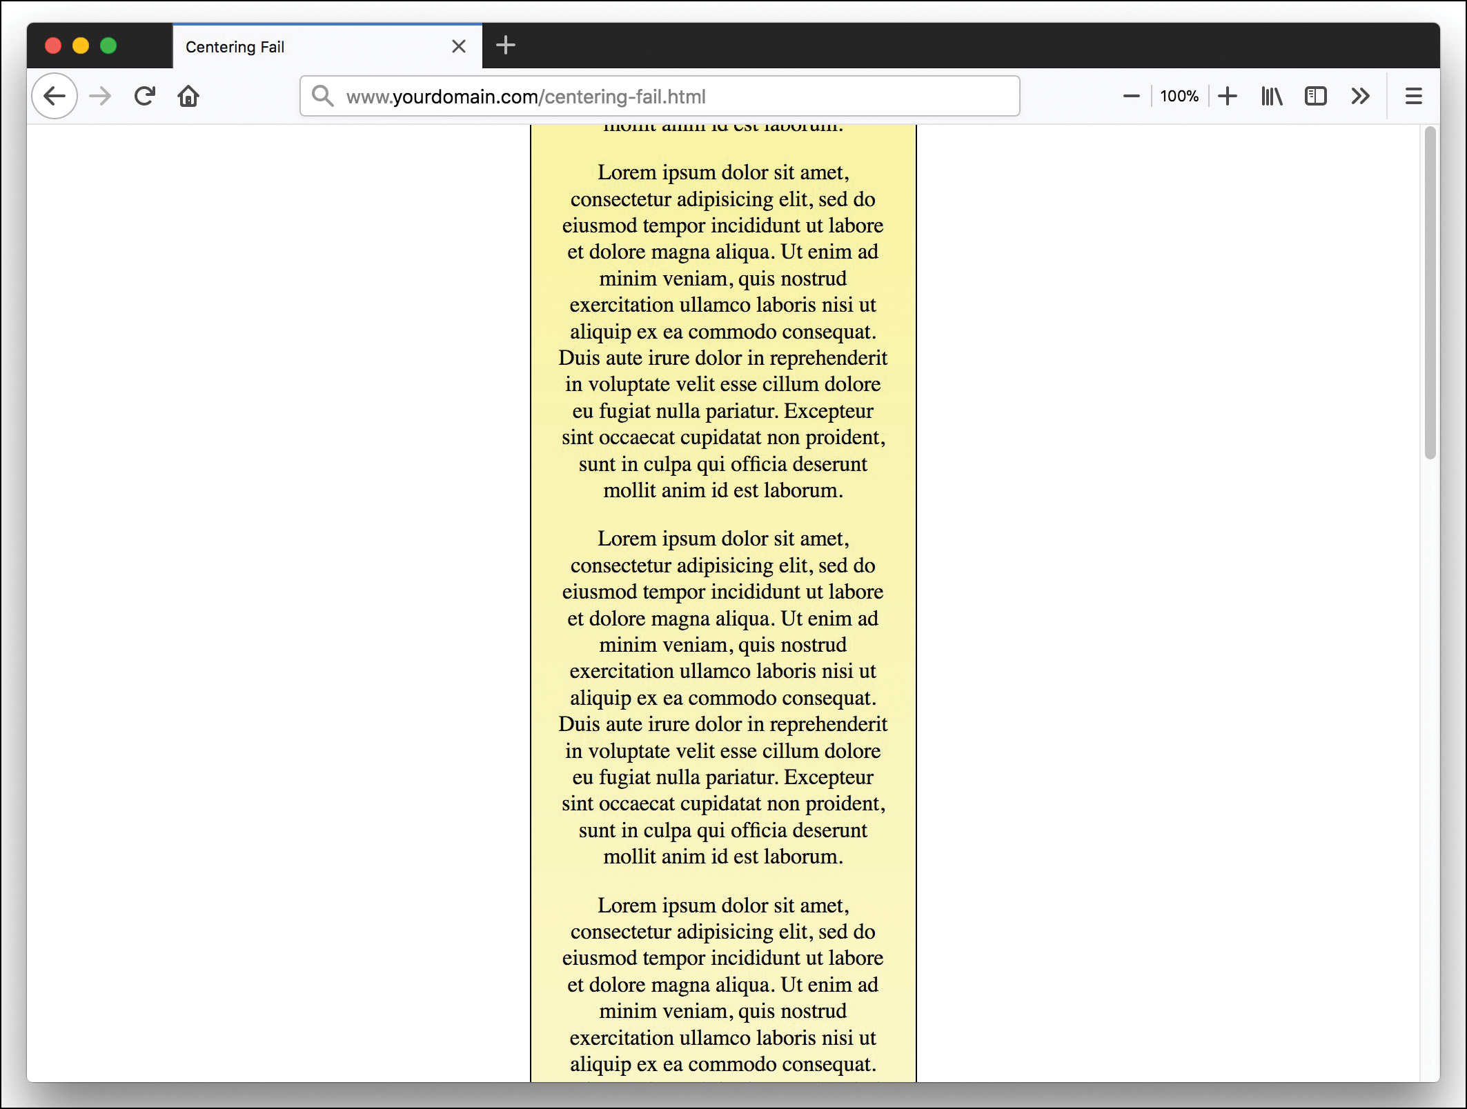Zoom out the page view
Screen dimensions: 1467x1109
(x=1130, y=96)
